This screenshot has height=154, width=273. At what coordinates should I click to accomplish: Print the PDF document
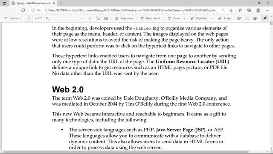pyautogui.click(x=239, y=18)
